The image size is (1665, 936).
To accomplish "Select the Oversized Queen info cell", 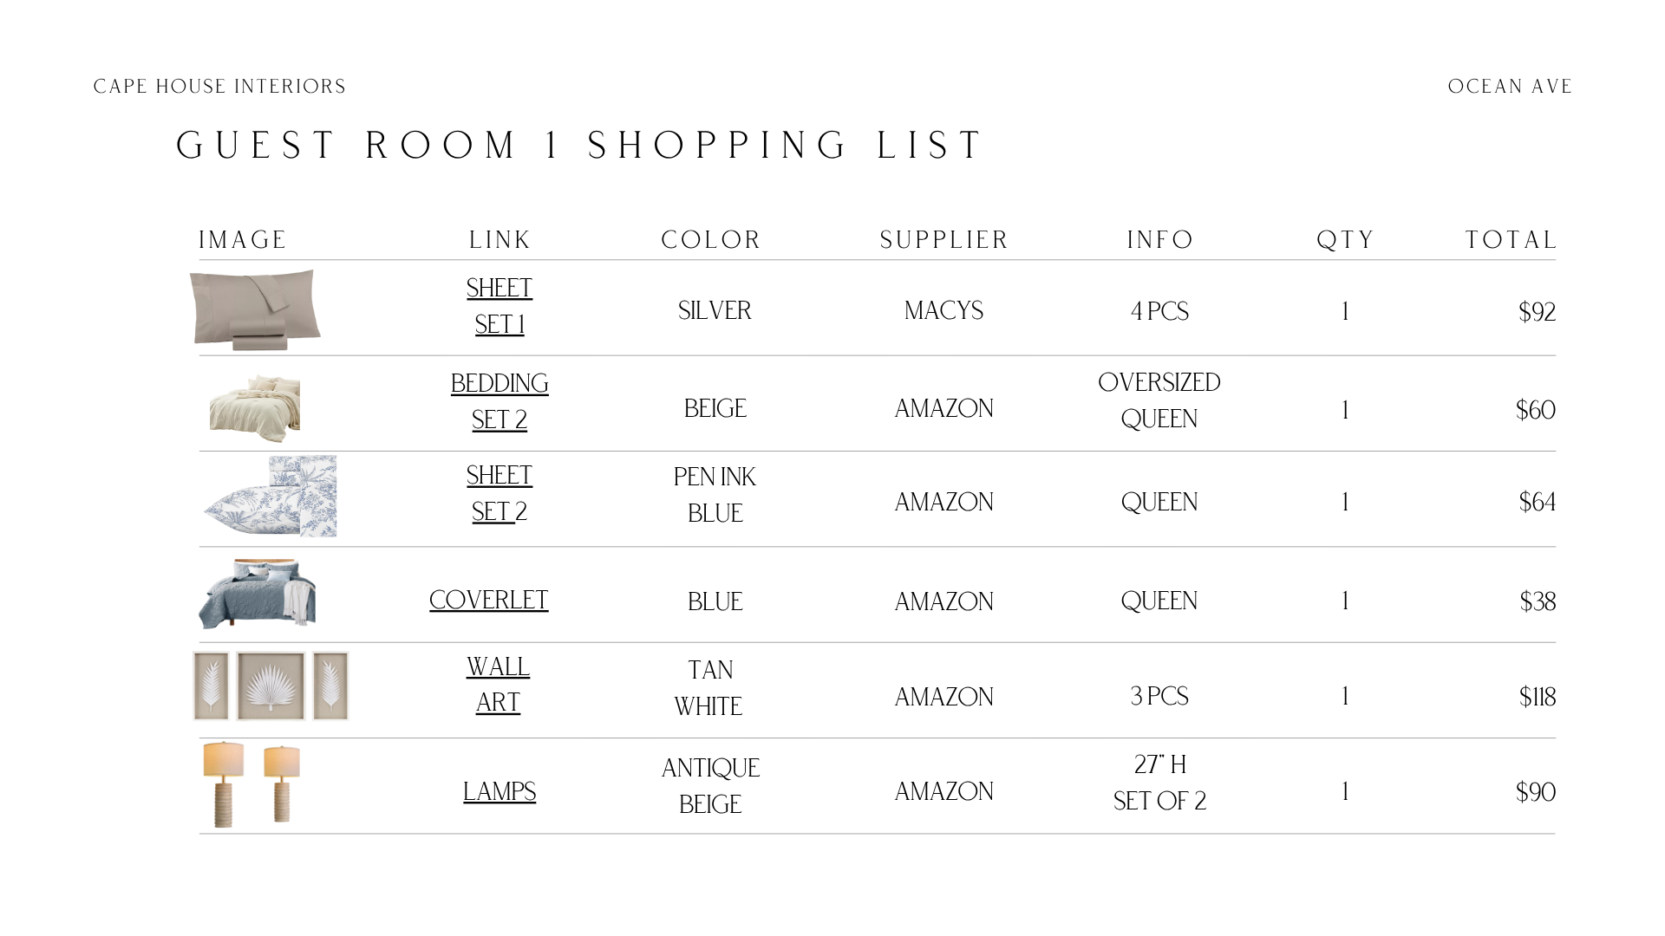I will [x=1159, y=400].
